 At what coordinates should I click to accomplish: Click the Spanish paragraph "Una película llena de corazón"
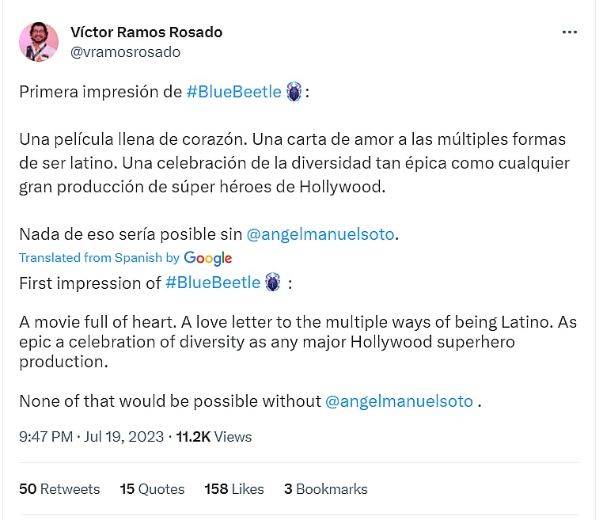[x=293, y=163]
